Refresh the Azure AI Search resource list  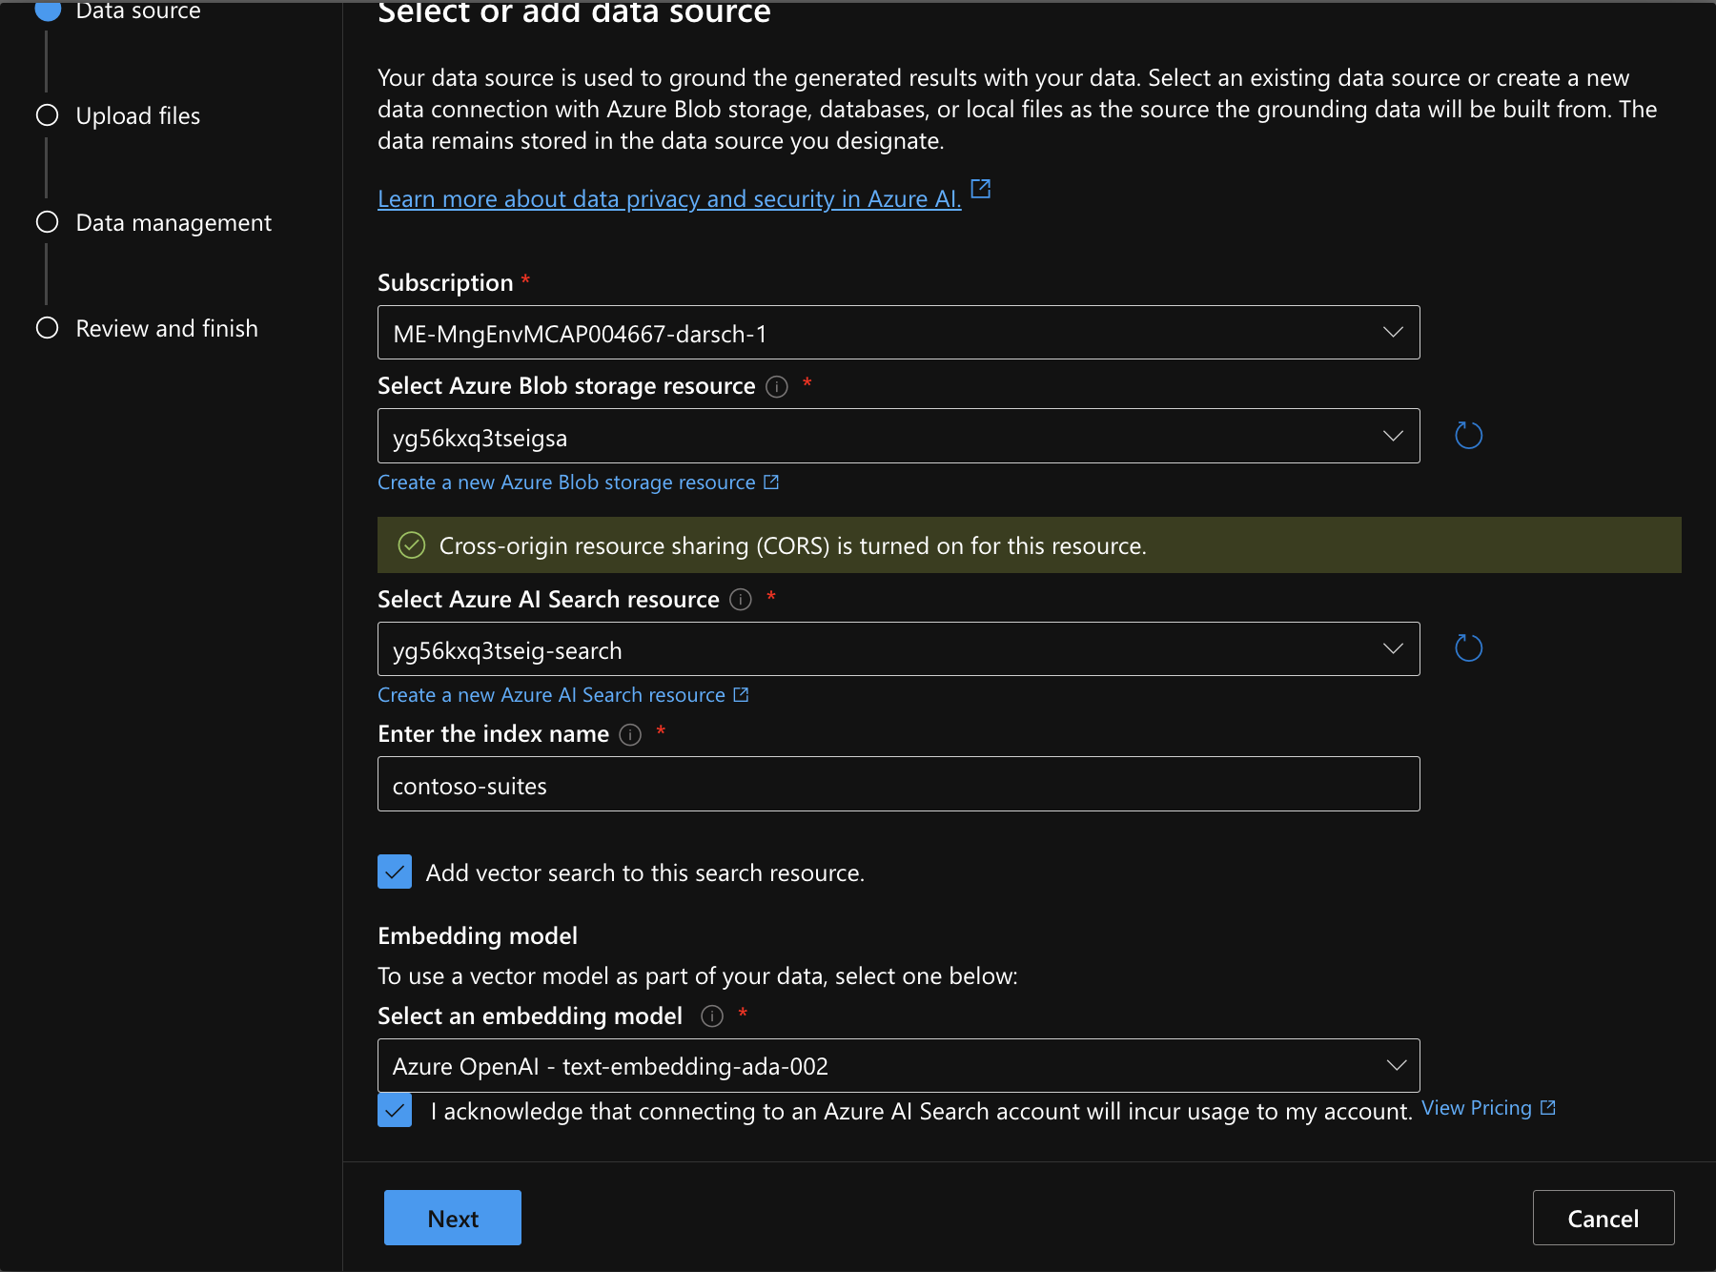pyautogui.click(x=1468, y=648)
